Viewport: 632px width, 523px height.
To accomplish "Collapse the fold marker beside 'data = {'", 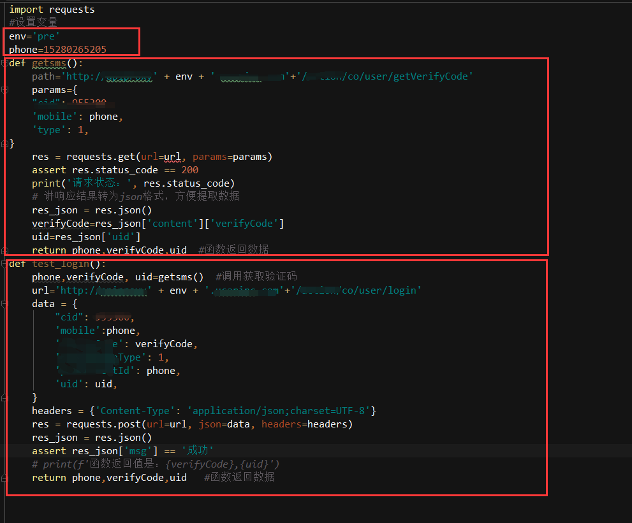I will click(x=4, y=304).
